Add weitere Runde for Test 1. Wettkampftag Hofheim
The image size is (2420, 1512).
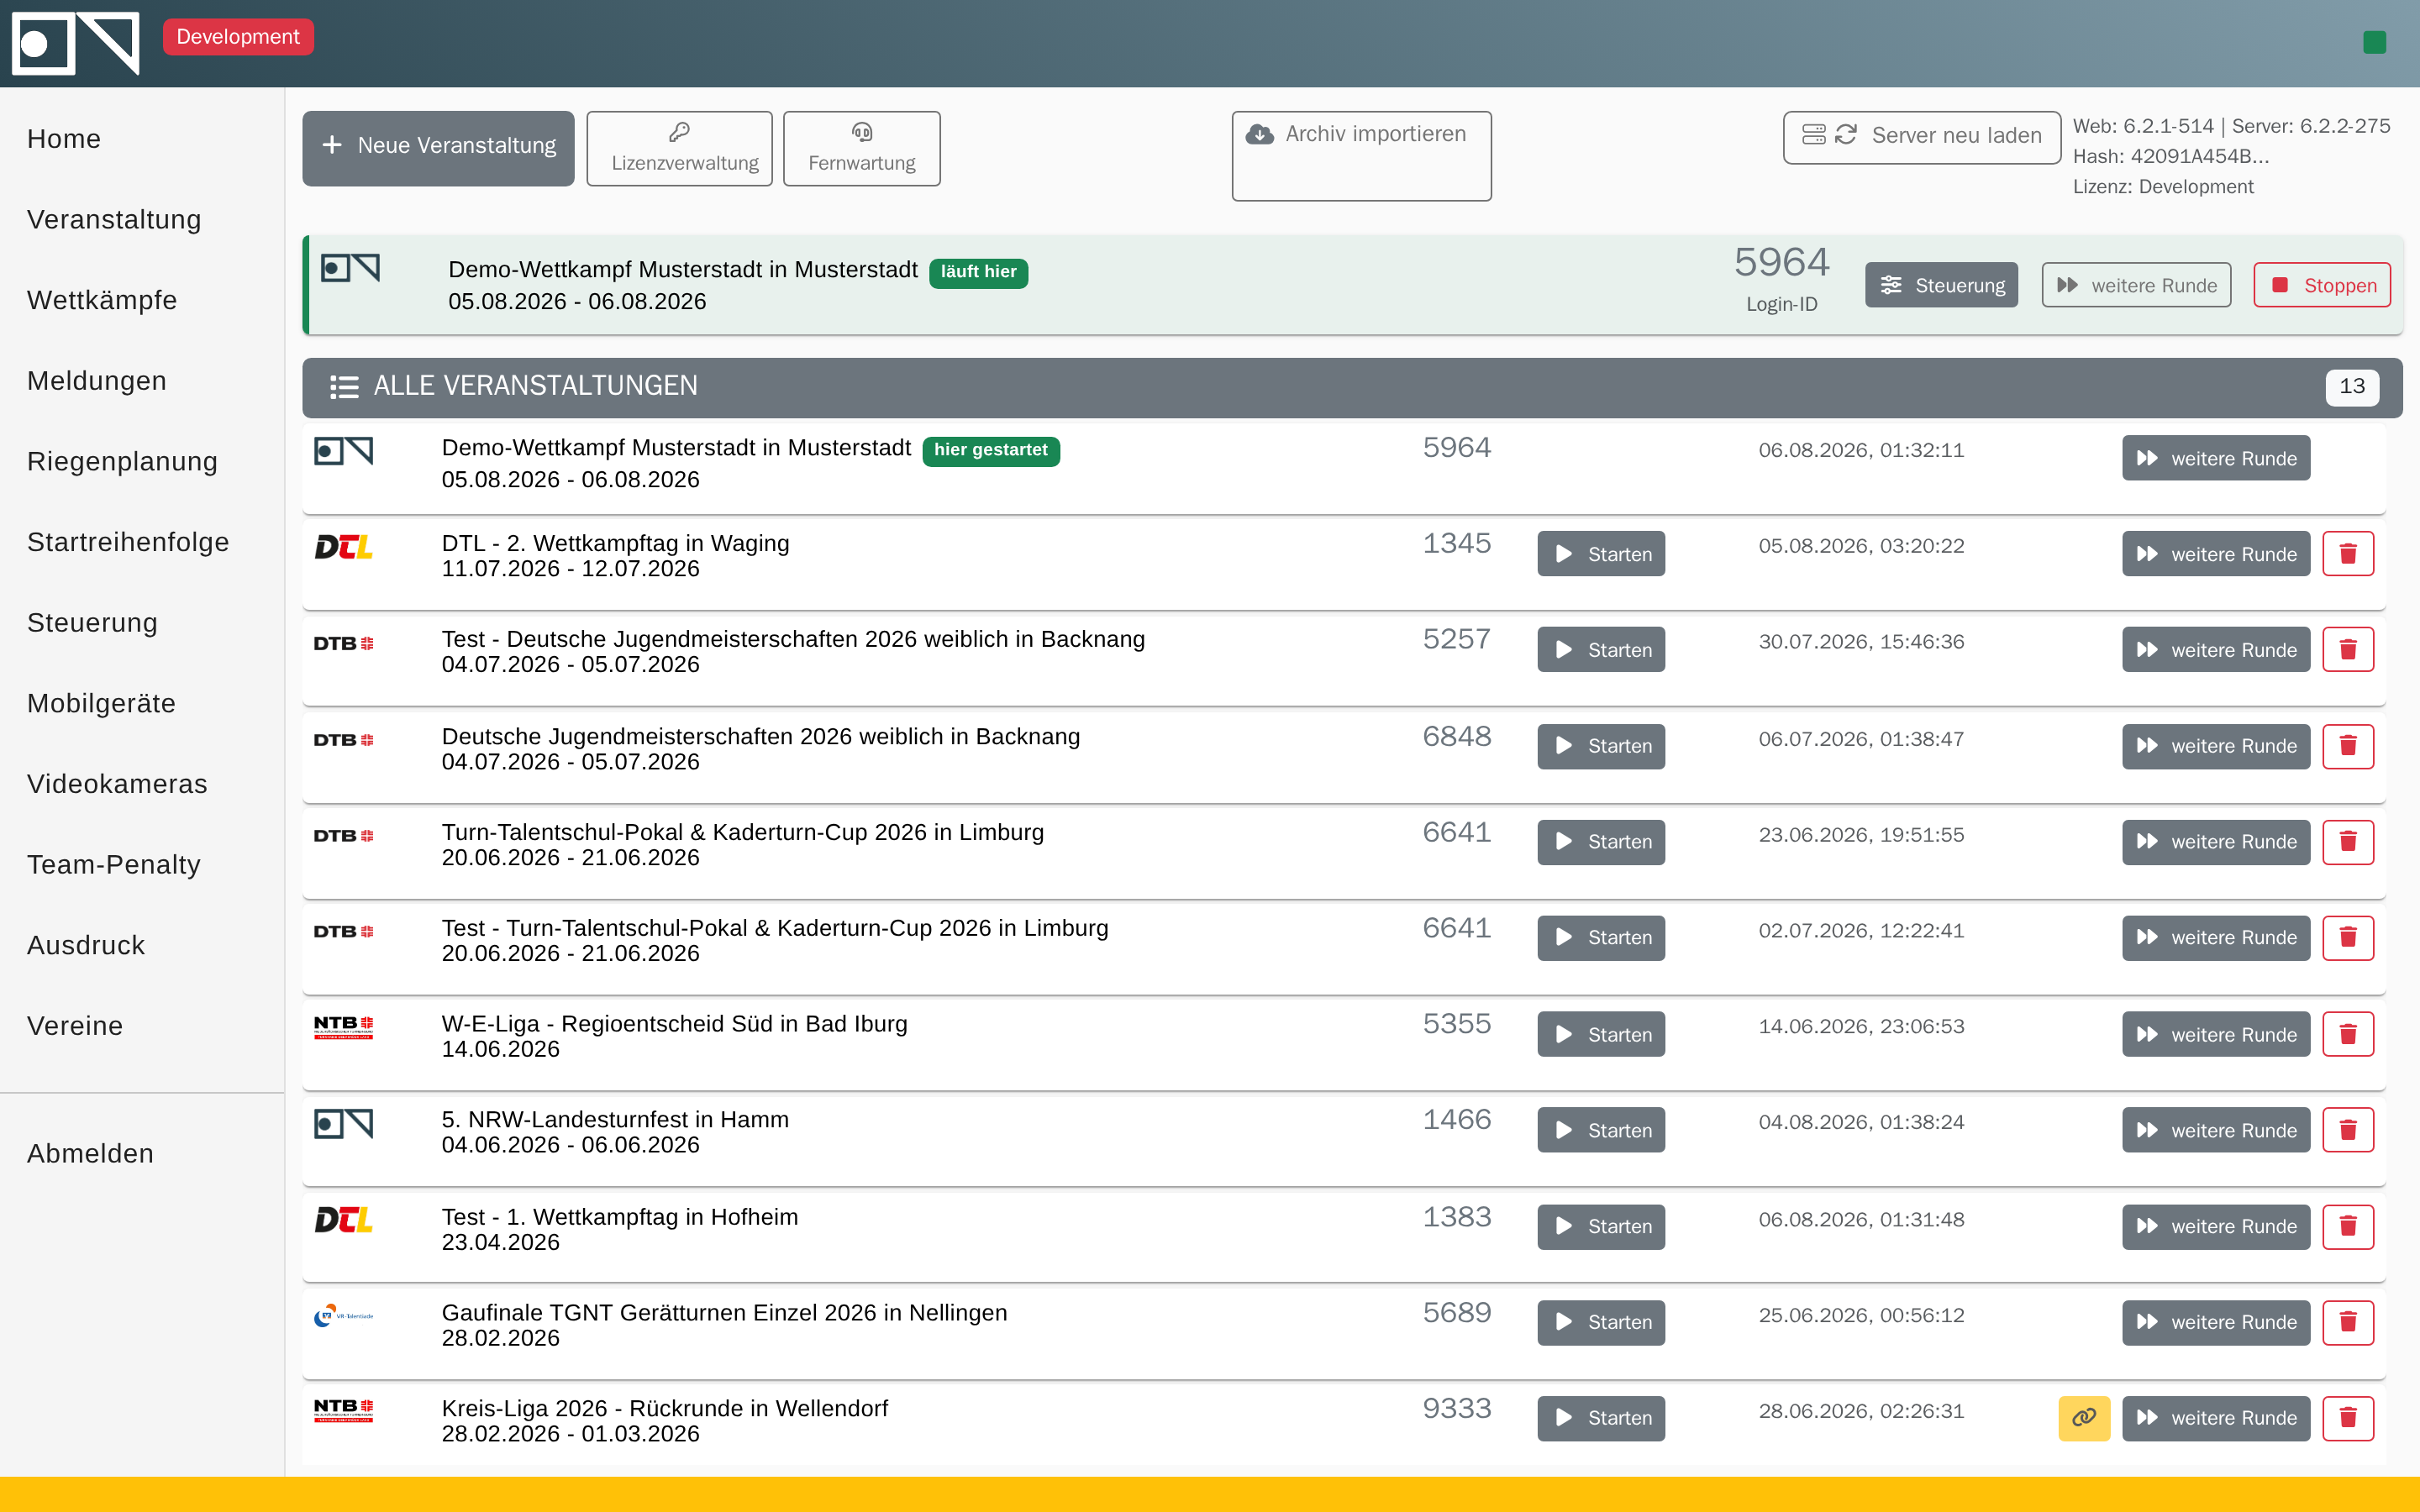(2215, 1226)
